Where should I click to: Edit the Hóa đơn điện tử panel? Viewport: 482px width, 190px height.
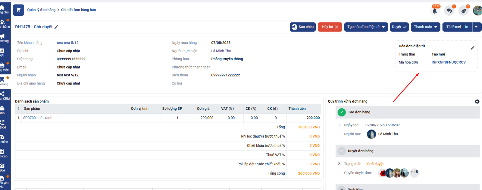[x=472, y=48]
